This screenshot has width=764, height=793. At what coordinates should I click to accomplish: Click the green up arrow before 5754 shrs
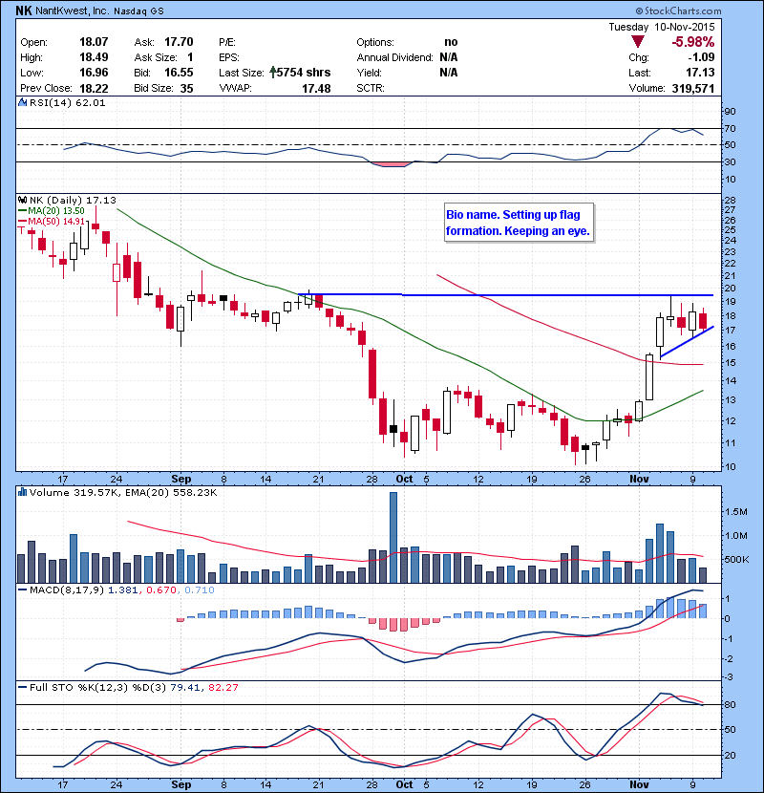273,73
